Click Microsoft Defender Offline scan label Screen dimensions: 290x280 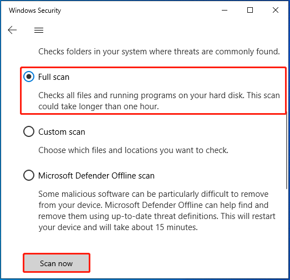(x=96, y=176)
